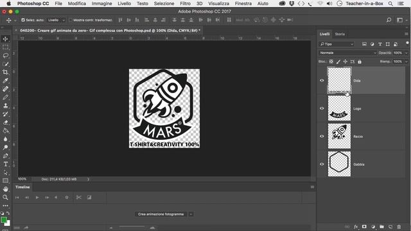This screenshot has height=231, width=411.
Task: Select the Razzo layer thumbnail
Action: click(339, 136)
